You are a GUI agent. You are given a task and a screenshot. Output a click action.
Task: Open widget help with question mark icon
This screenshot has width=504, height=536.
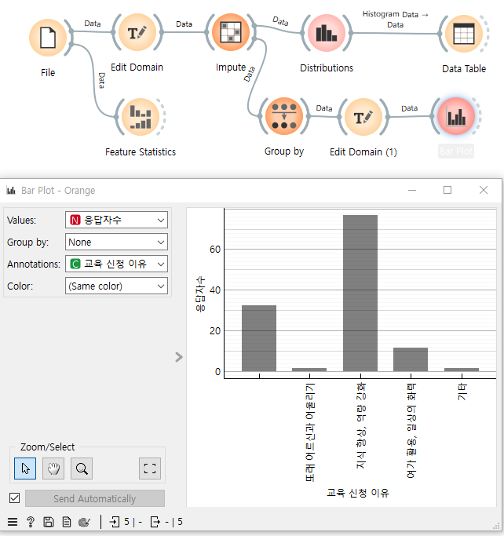coord(31,522)
